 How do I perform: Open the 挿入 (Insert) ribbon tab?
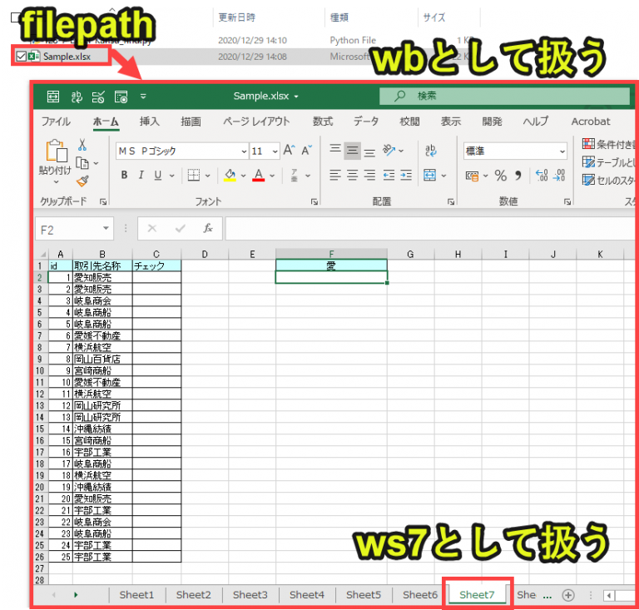(x=149, y=122)
